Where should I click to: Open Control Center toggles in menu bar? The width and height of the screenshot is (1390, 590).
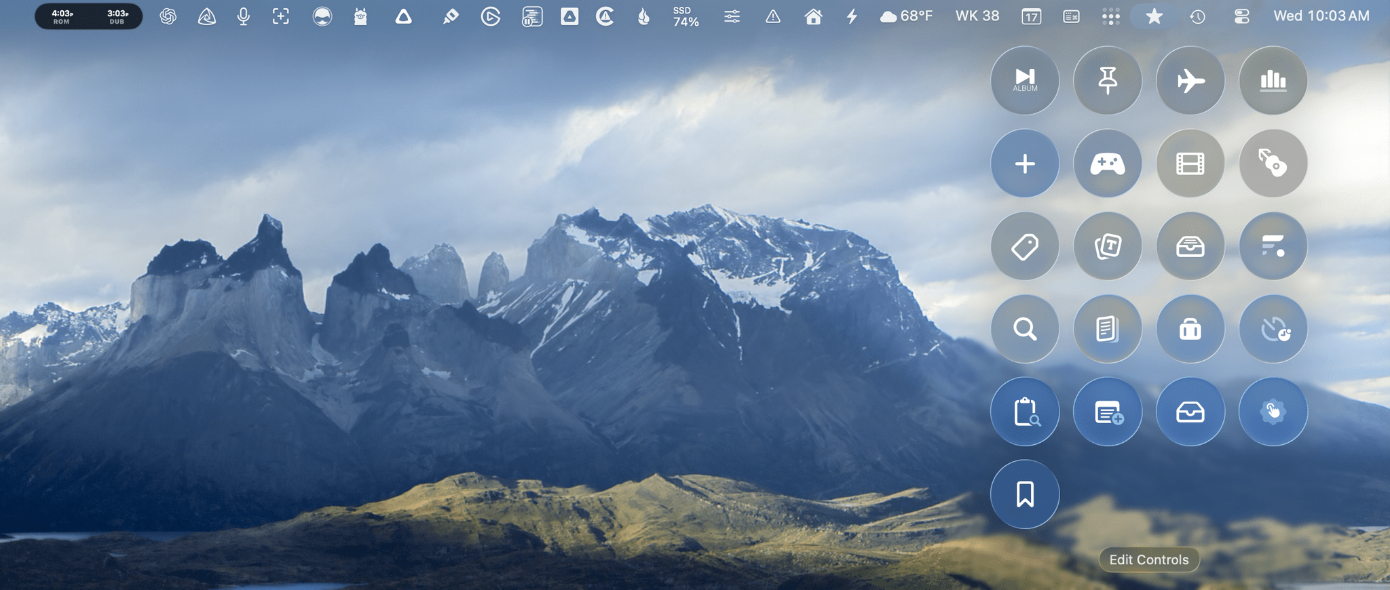(x=1241, y=16)
